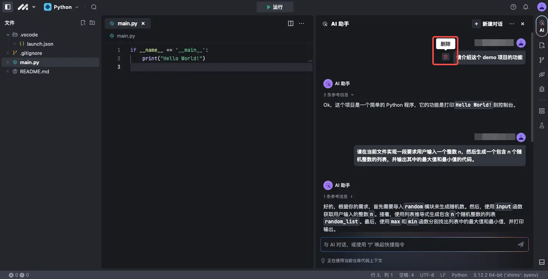The image size is (548, 279).
Task: Create a new file in explorer
Action: click(x=83, y=23)
